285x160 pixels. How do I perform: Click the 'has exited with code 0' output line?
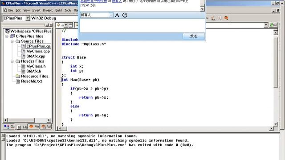point(100,145)
